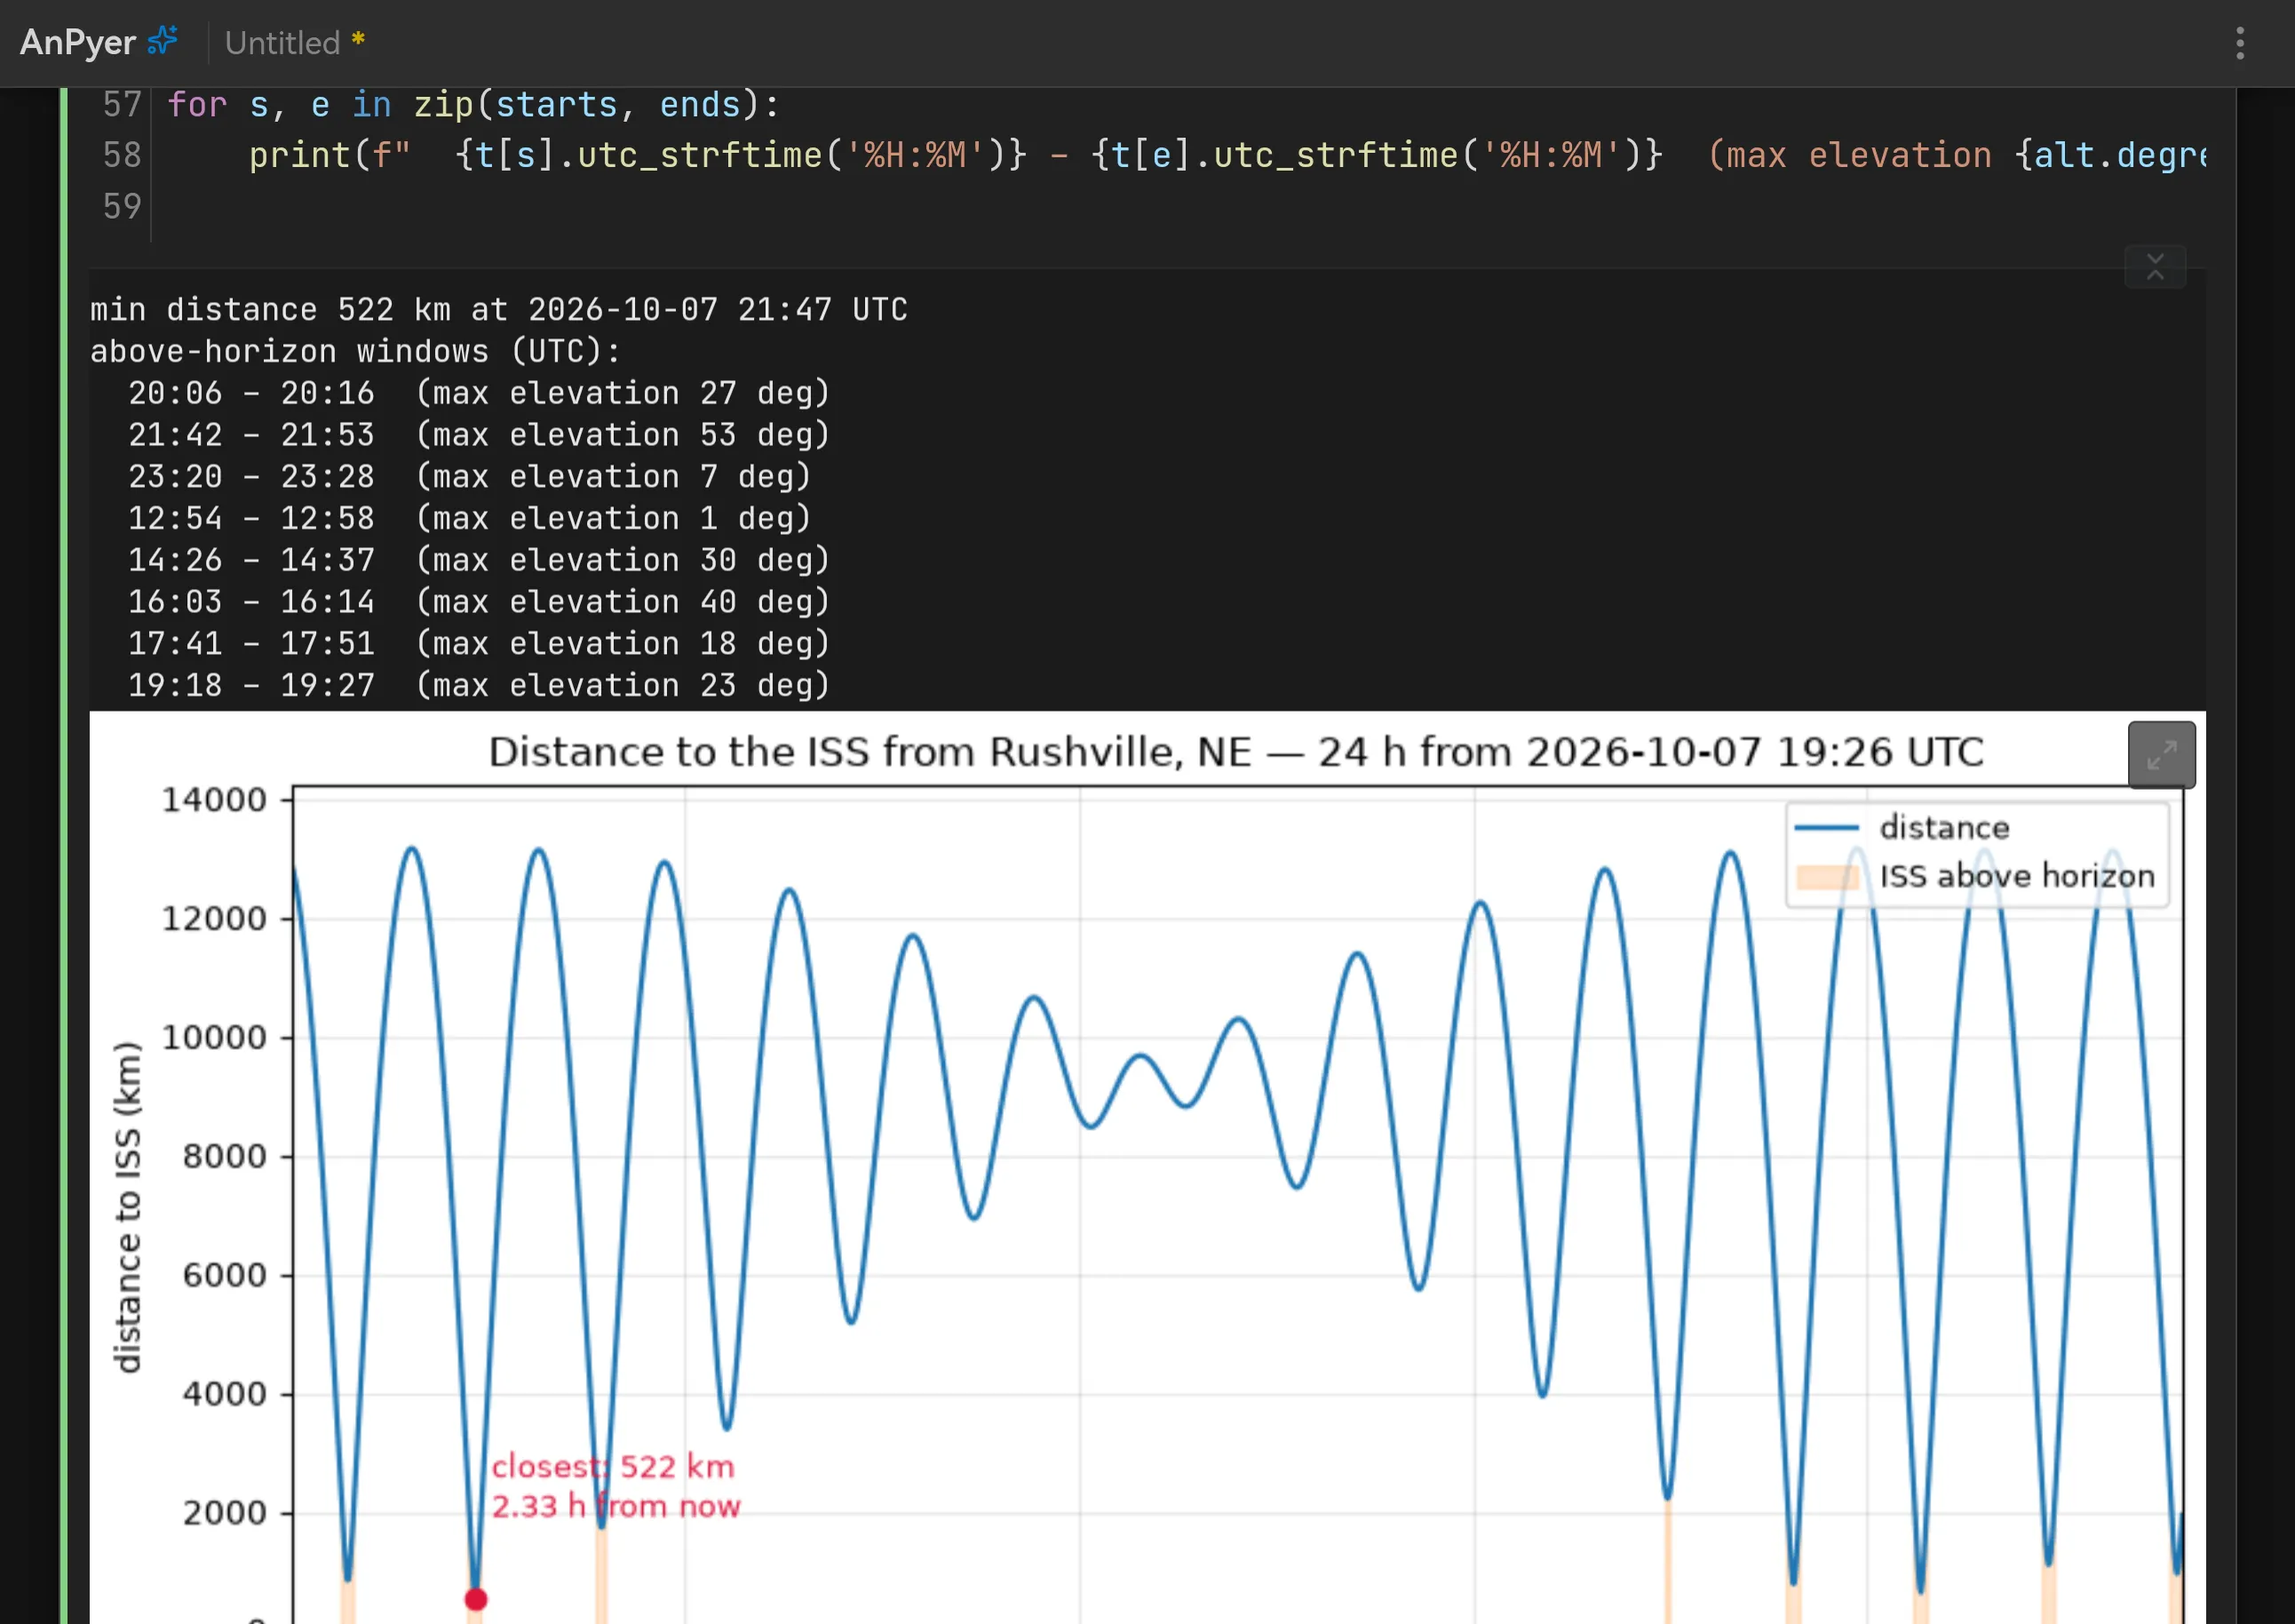
Task: Click the chart title about Rushville, NE
Action: click(1235, 752)
